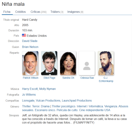Click the Vulcan Productions link

tap(48, 100)
